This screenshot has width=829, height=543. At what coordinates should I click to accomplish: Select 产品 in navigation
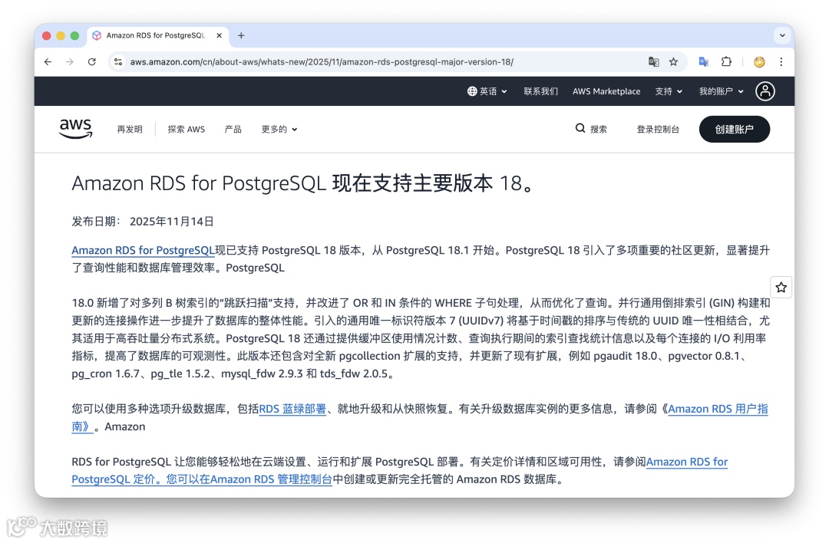pos(233,129)
